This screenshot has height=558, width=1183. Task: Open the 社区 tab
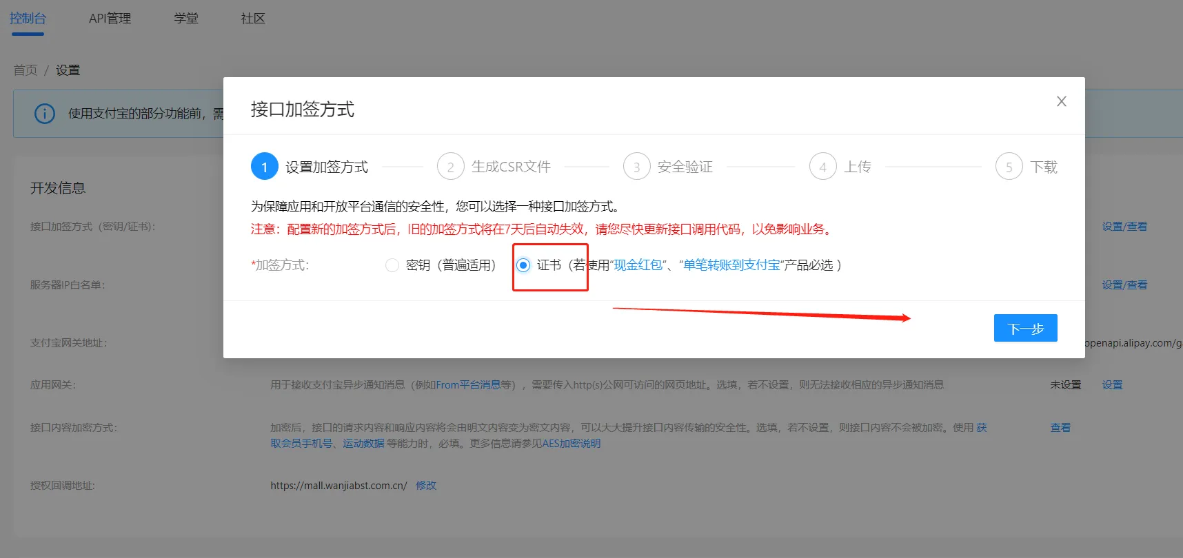(253, 19)
